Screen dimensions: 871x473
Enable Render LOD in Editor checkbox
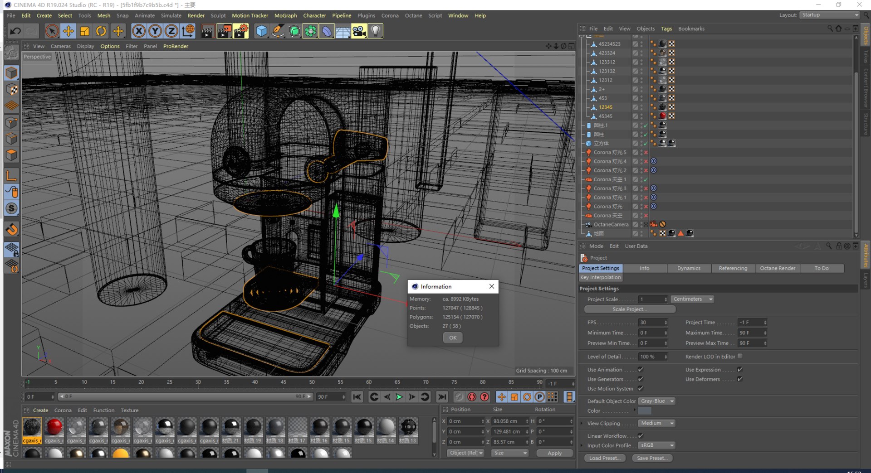(740, 357)
